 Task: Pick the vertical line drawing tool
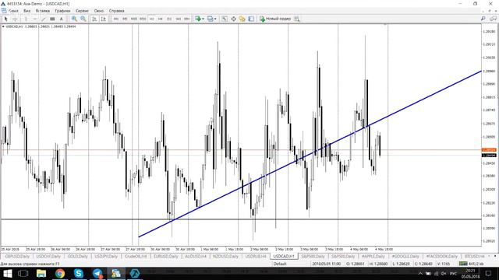pos(26,19)
